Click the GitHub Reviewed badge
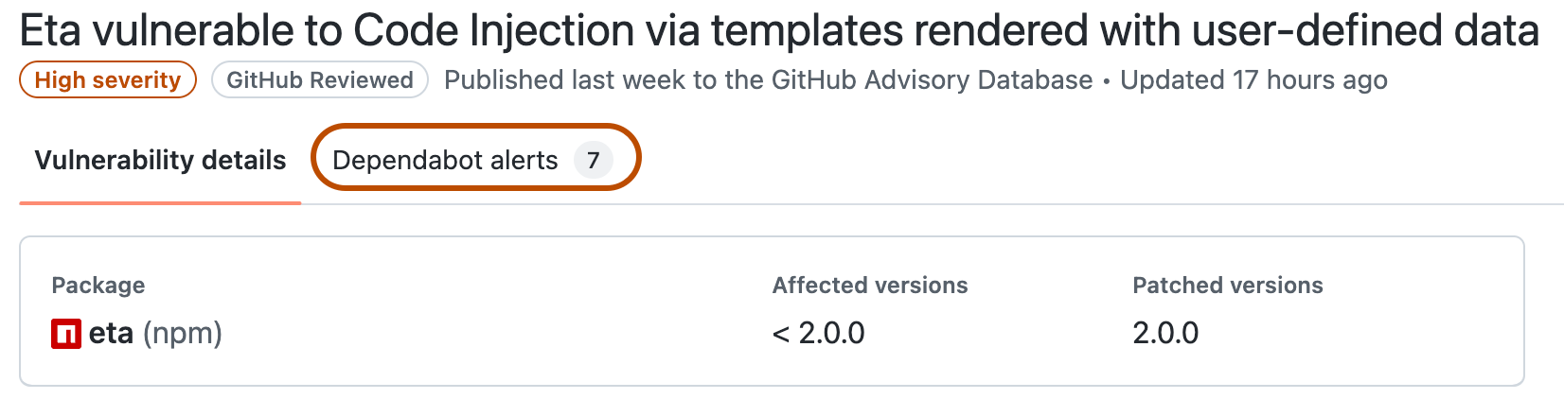Screen dimensions: 1564x399 320,80
